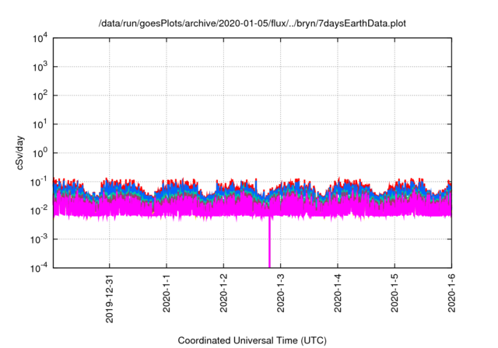The width and height of the screenshot is (498, 348).
Task: Click the 10^4 y-axis tick label
Action: point(40,38)
